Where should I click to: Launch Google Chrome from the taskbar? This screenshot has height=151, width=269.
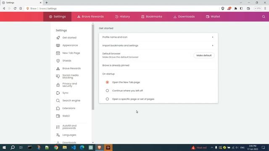point(56,148)
